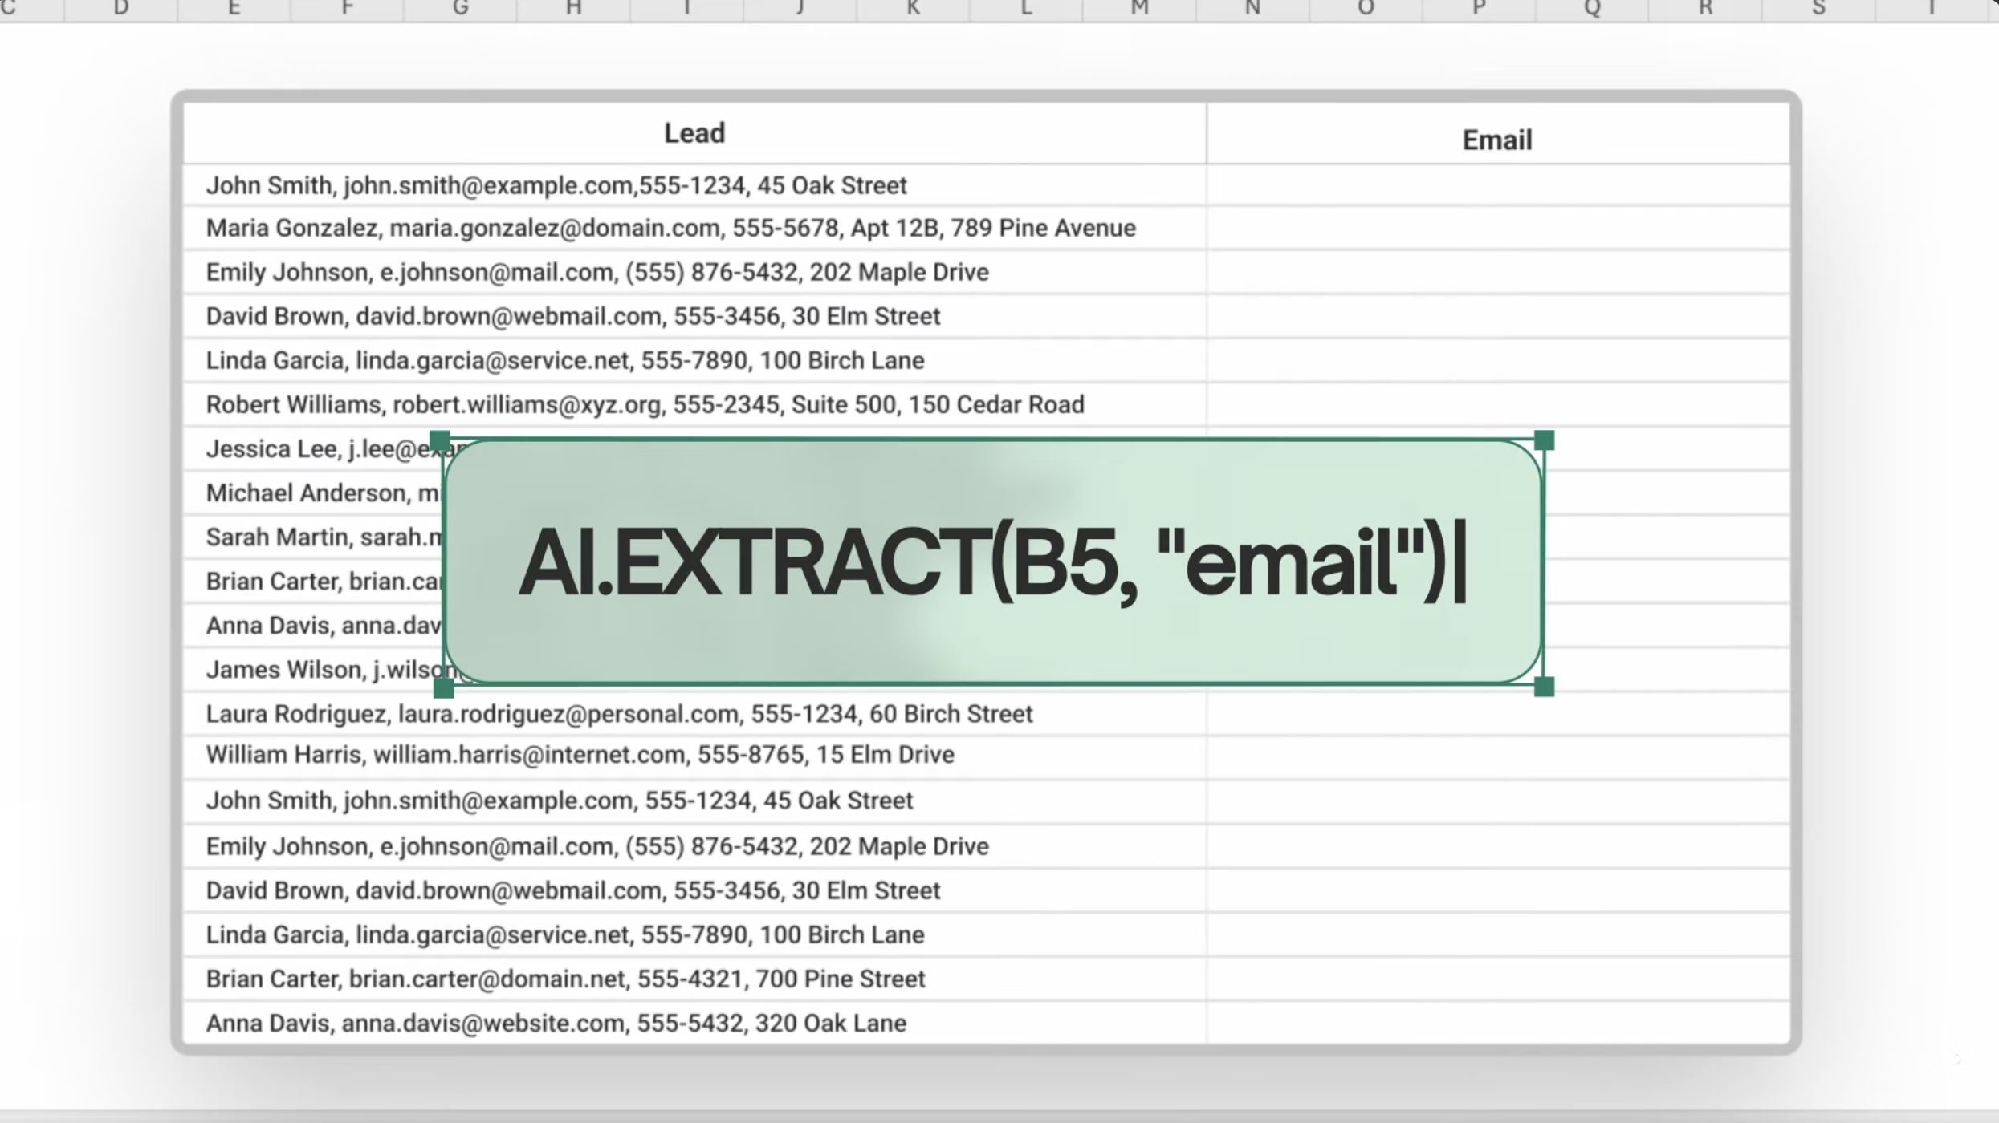Screen dimensions: 1999x1123
Task: Click empty Email cell beside first John Smith
Action: (1496, 186)
